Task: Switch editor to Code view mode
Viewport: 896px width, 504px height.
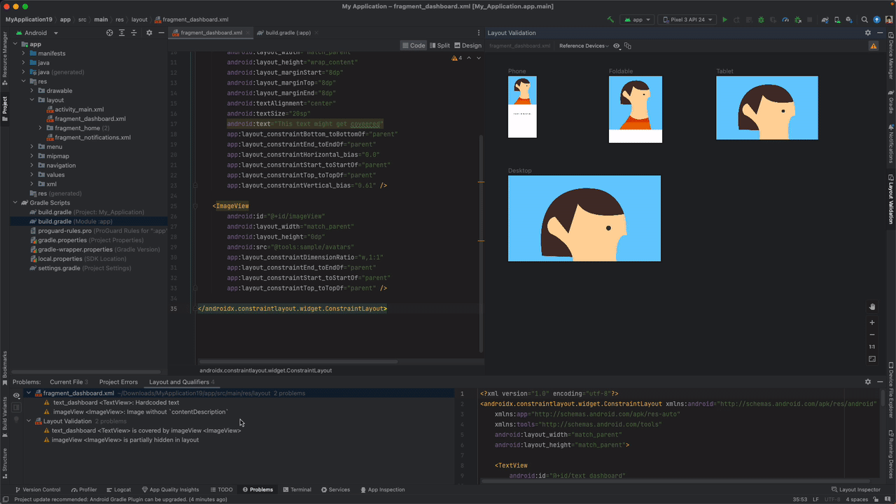Action: pos(413,45)
